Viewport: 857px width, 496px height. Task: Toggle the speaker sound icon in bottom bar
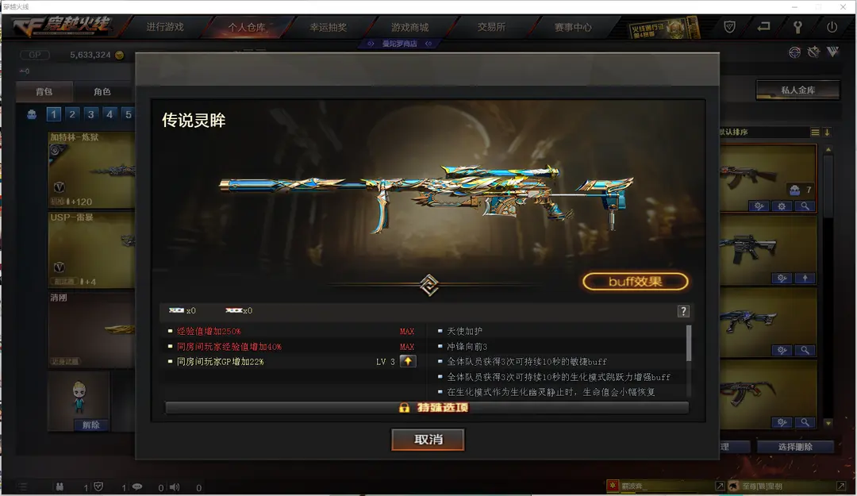(x=175, y=486)
